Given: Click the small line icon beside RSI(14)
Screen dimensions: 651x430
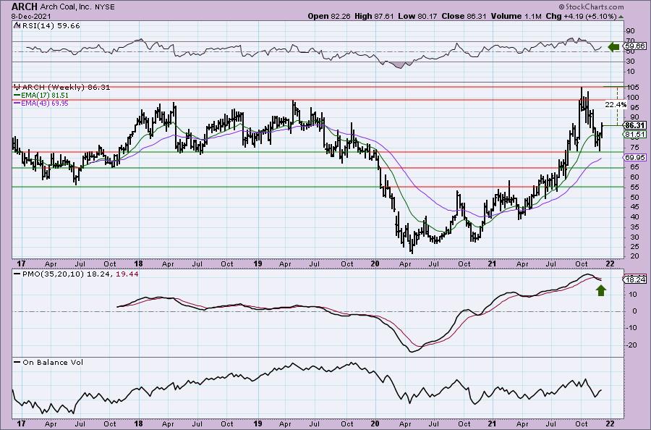Looking at the screenshot, I should pos(17,25).
